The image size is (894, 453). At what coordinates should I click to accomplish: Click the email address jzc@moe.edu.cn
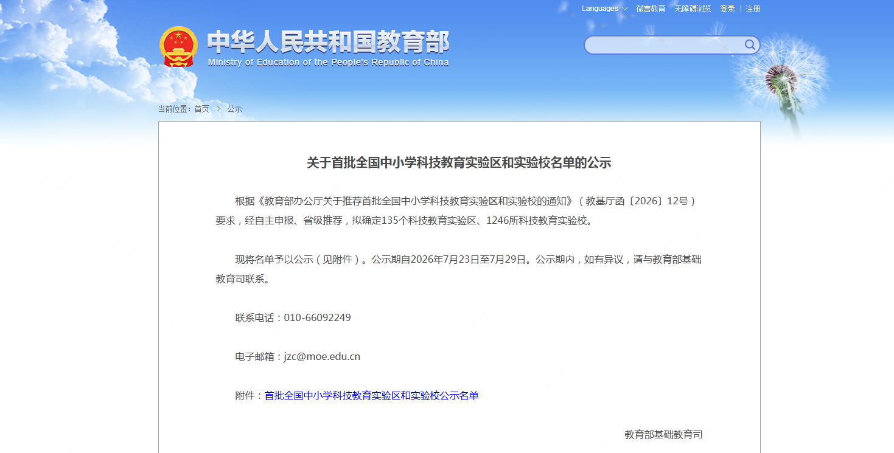[x=322, y=357]
